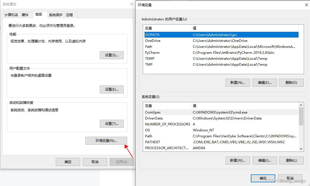Click 确定 in the 环境变量 window
The width and height of the screenshot is (310, 186).
[263, 178]
